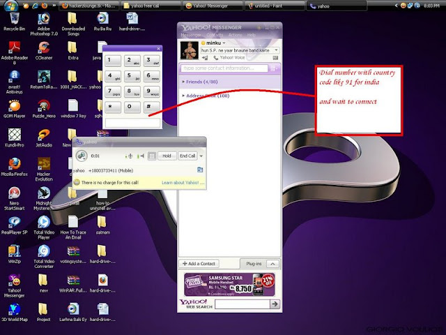
Task: Toggle the dial pad grid button in call window
Action: 152,156
